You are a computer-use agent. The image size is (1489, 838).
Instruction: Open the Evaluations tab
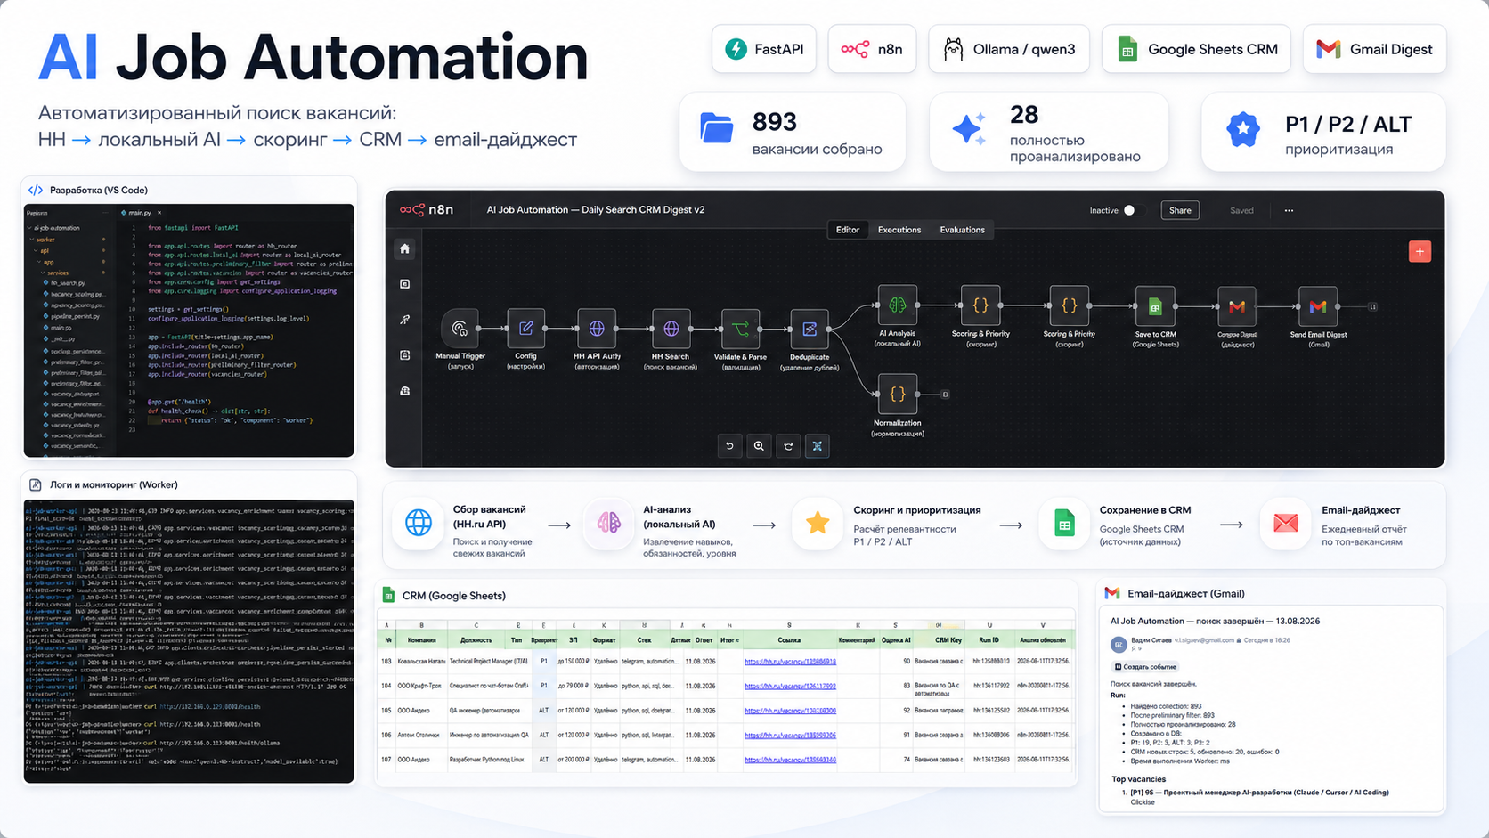(962, 230)
